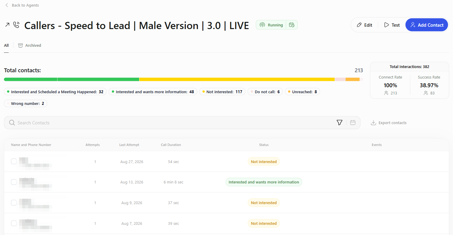This screenshot has width=453, height=235.
Task: Open agent via the diagonal arrow icon
Action: pos(7,25)
